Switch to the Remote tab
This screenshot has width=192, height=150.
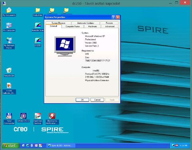[x=109, y=23]
